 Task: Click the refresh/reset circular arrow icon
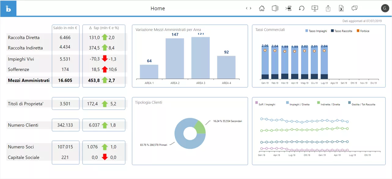301,8
